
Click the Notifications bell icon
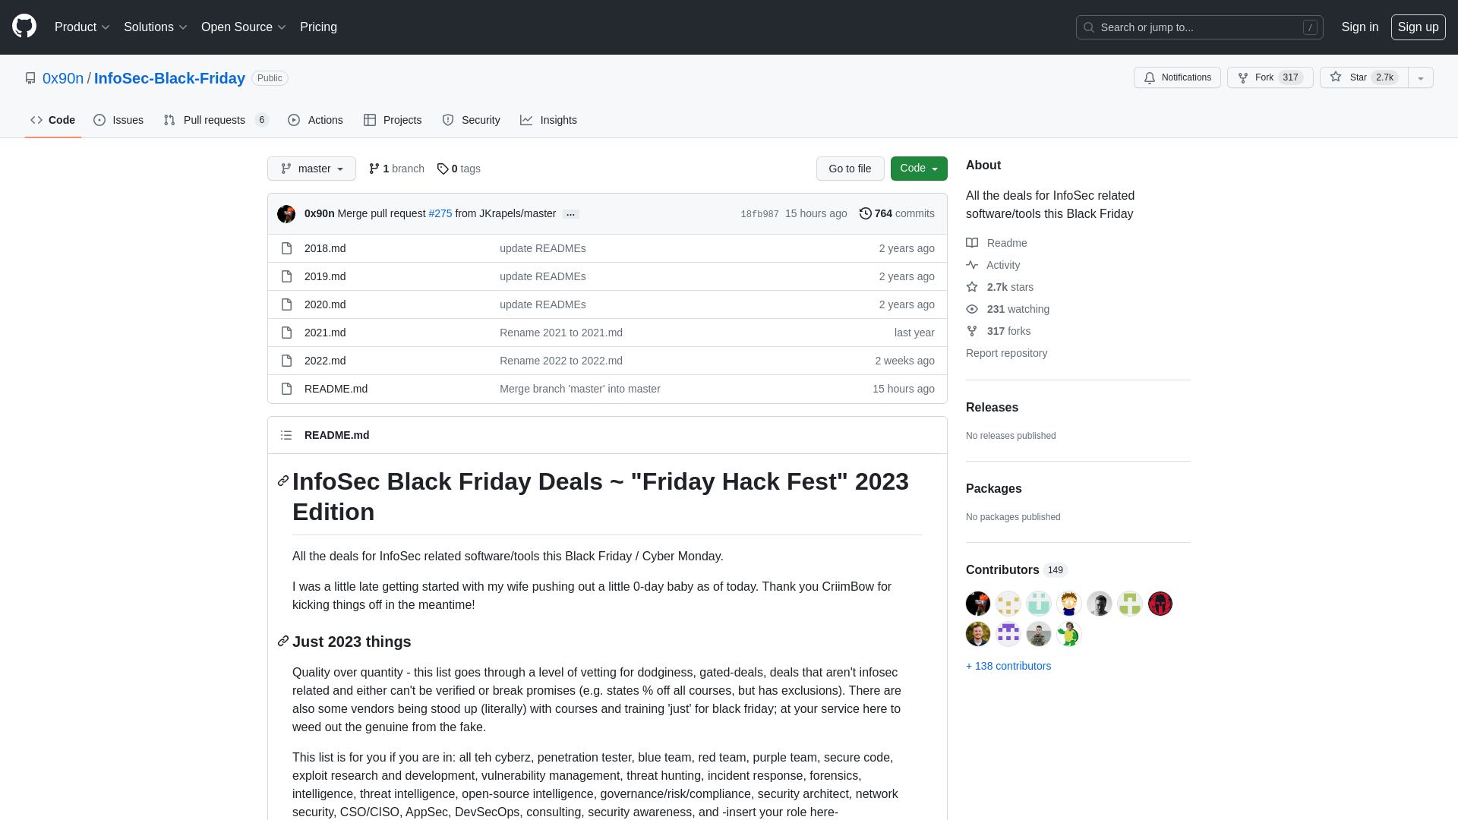point(1150,77)
